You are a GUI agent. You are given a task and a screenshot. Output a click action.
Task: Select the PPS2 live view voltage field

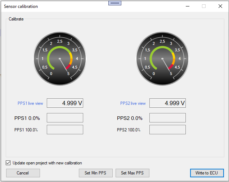click(x=167, y=103)
